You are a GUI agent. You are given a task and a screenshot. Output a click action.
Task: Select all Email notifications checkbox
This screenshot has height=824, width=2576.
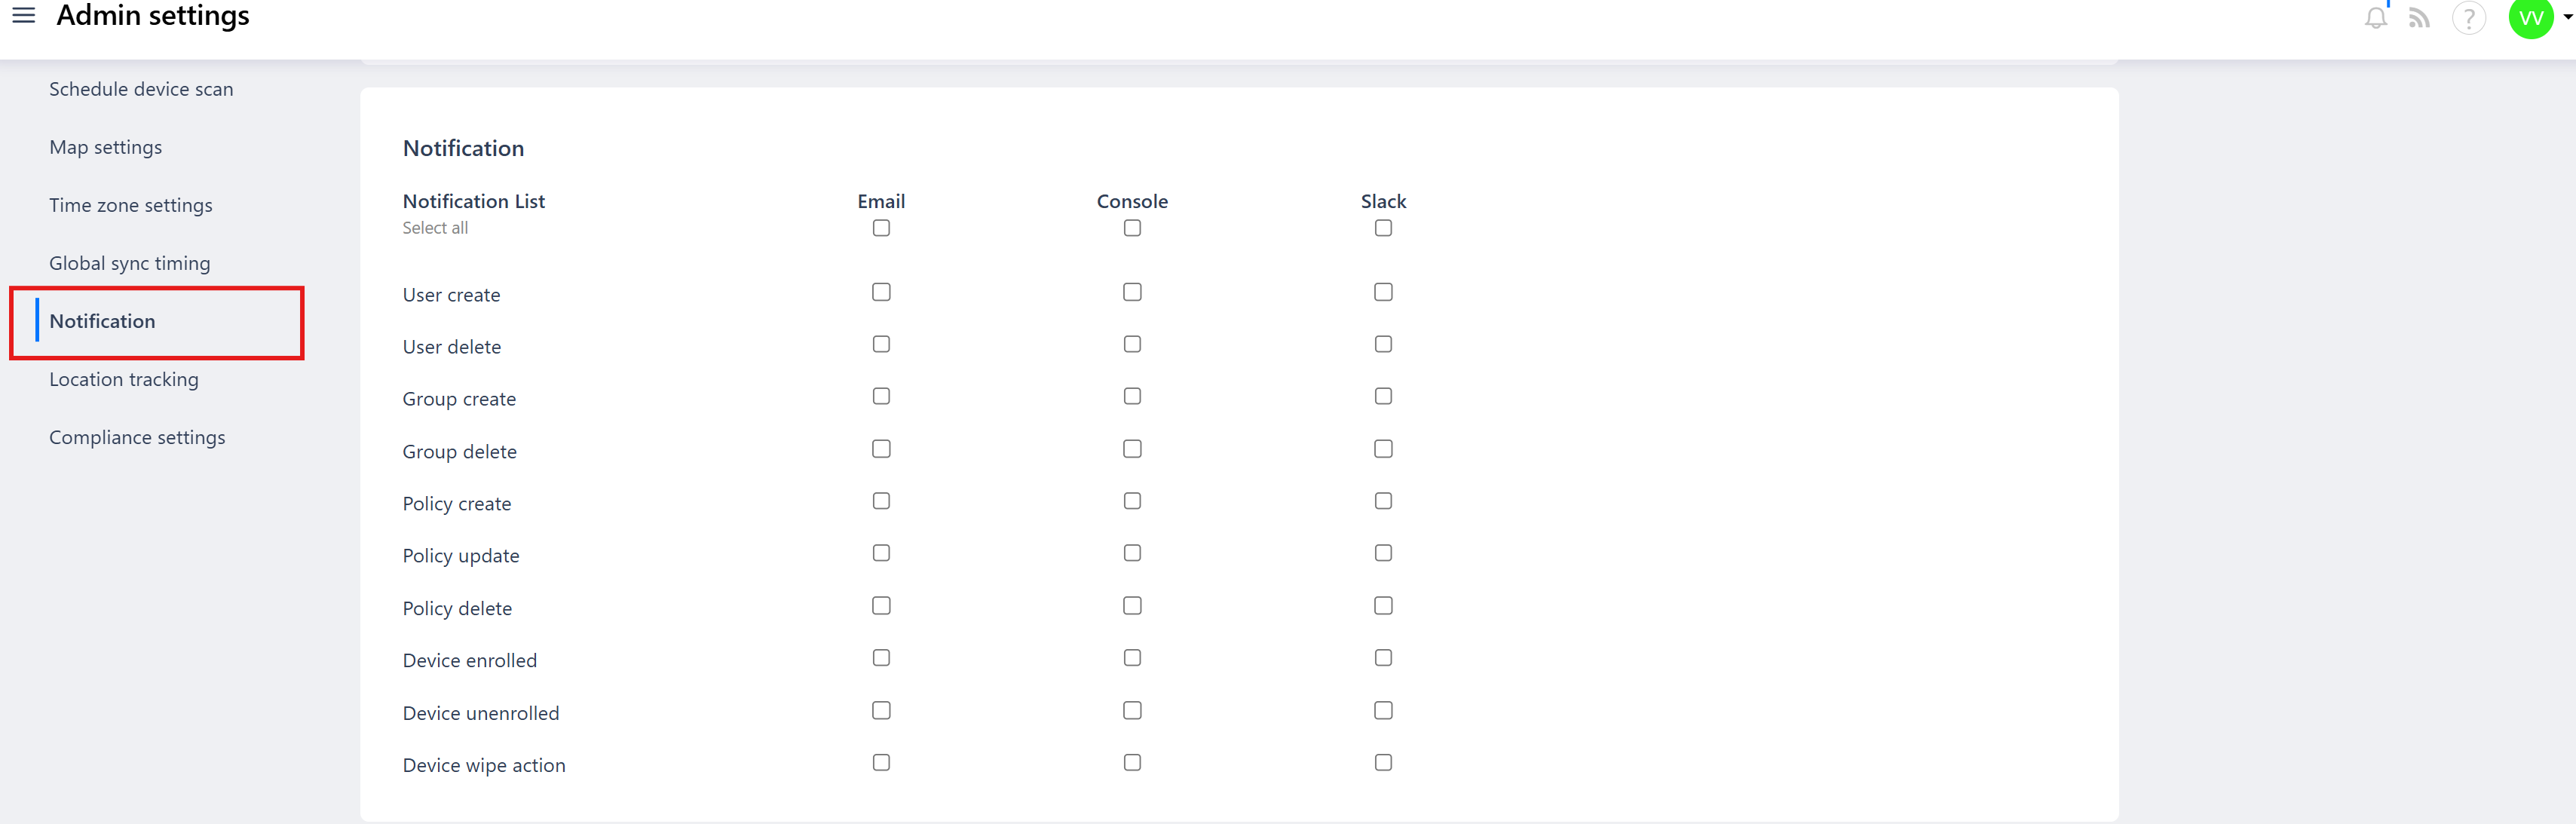click(881, 228)
